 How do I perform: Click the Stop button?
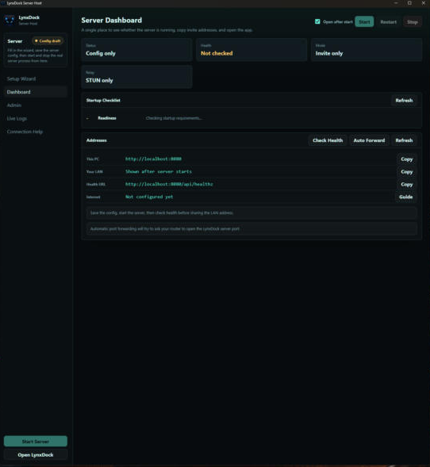coord(413,21)
